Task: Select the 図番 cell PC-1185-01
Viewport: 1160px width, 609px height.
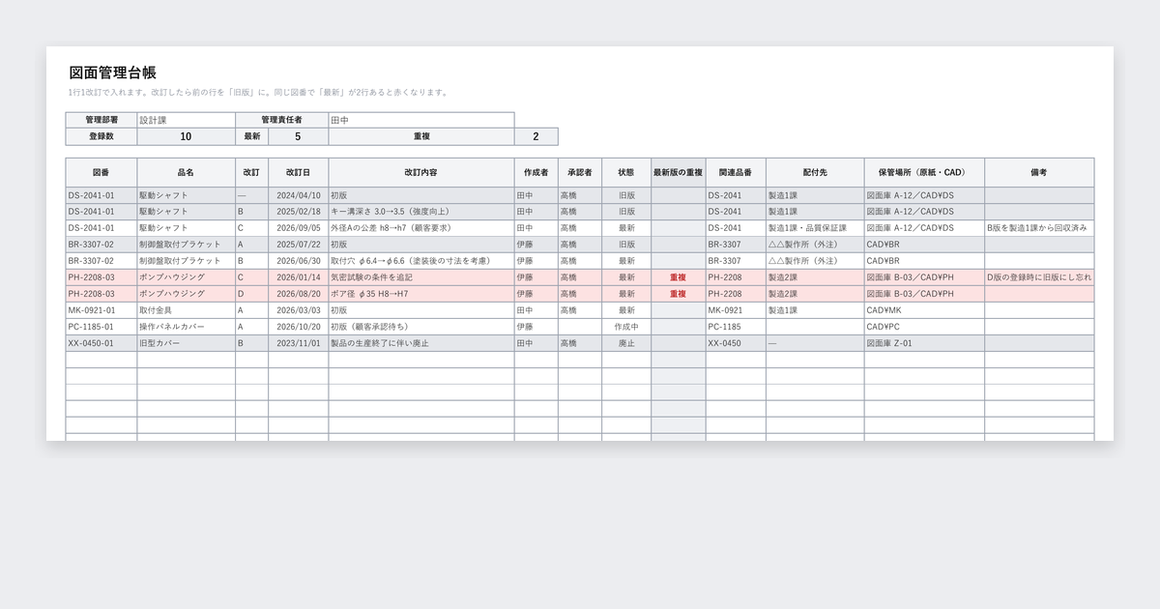Action: pyautogui.click(x=101, y=327)
